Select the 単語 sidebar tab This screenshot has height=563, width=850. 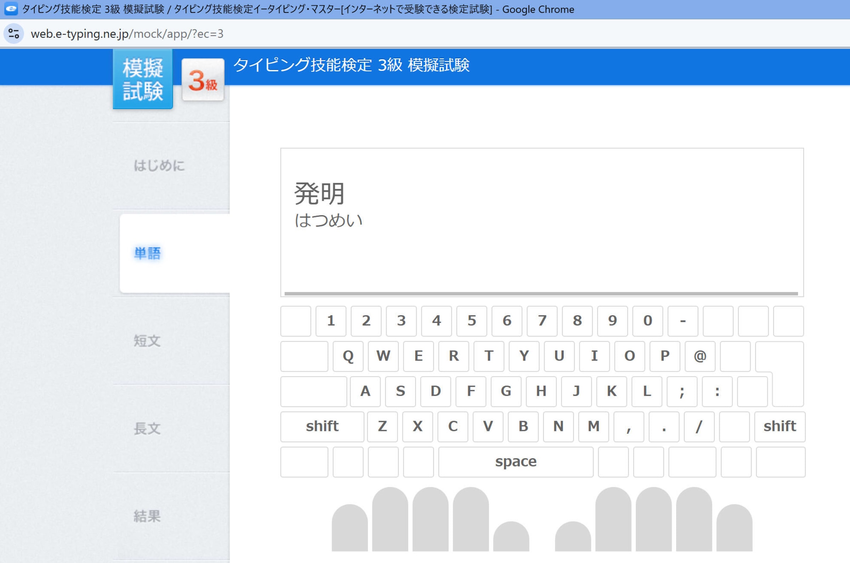tap(147, 253)
